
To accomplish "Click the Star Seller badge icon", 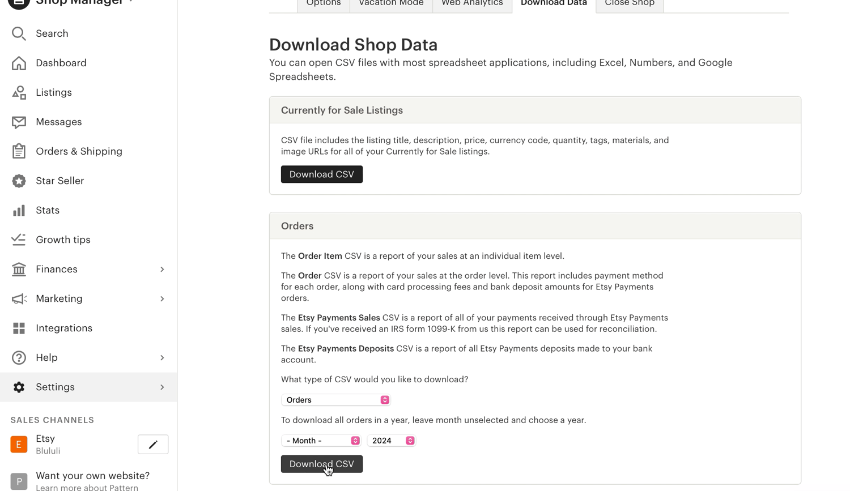I will tap(19, 181).
